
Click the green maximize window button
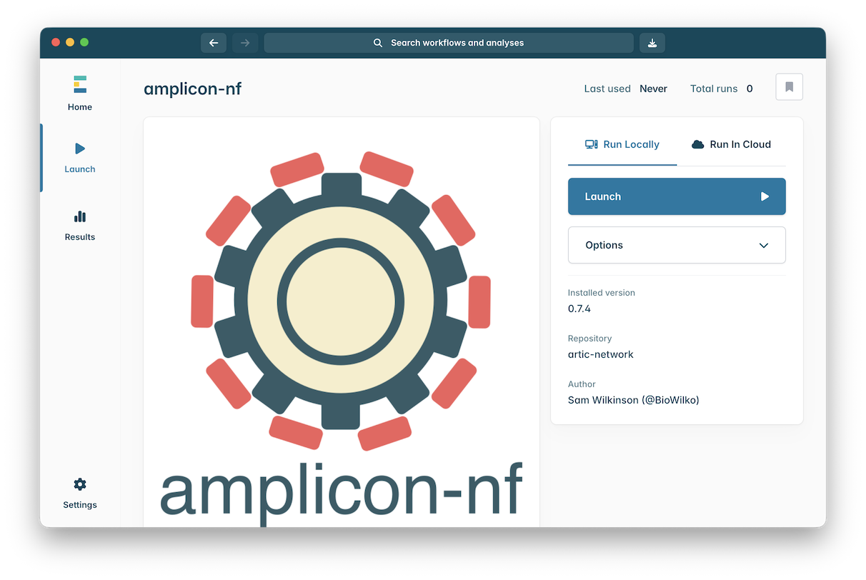(x=84, y=42)
